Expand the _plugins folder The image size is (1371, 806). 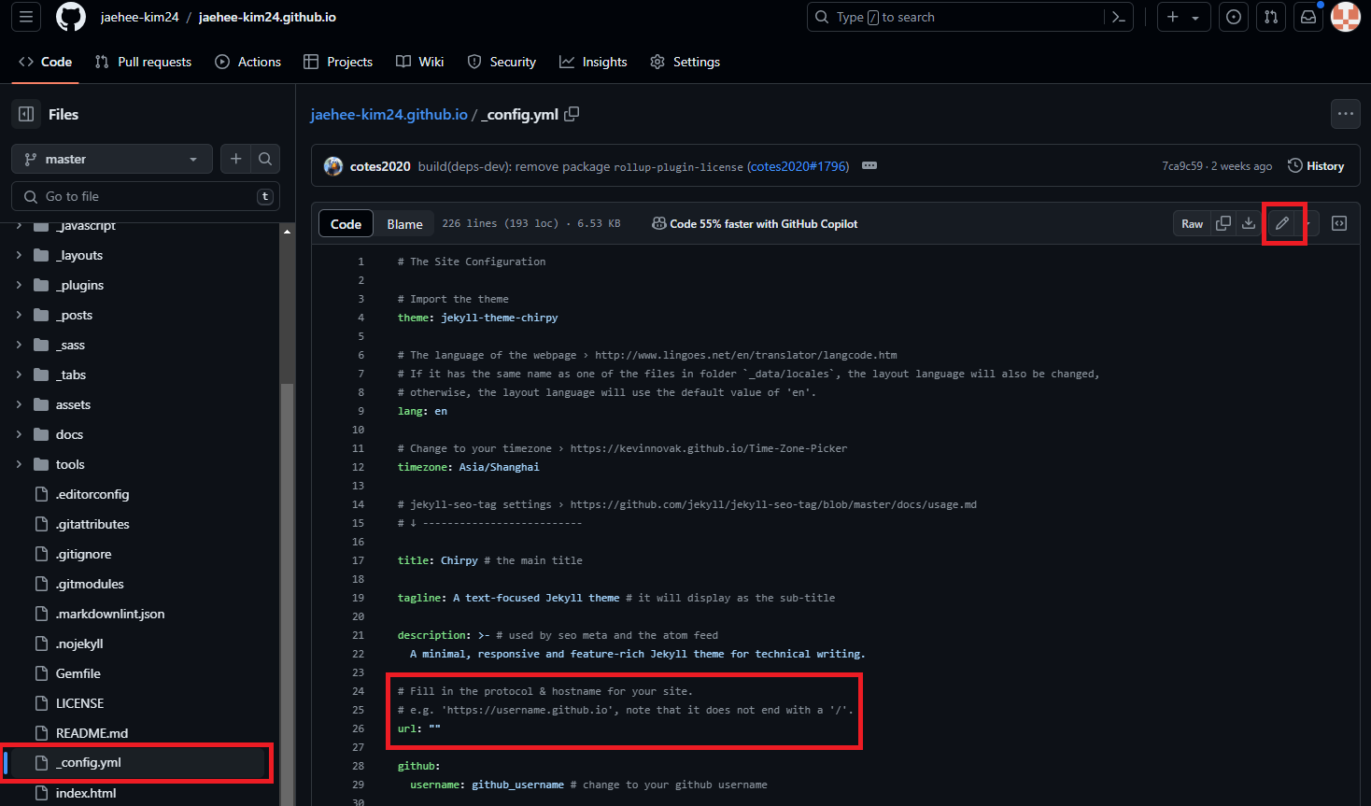19,285
